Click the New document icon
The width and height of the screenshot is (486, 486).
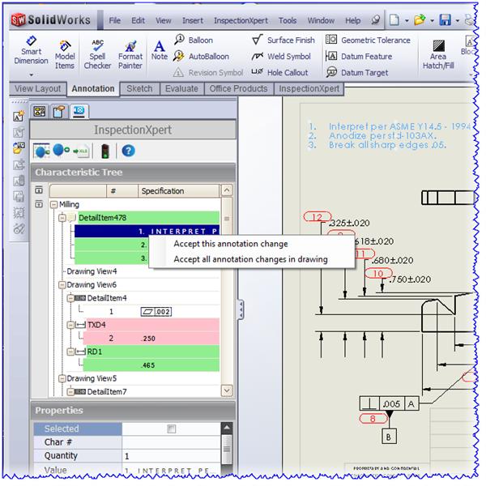(394, 20)
